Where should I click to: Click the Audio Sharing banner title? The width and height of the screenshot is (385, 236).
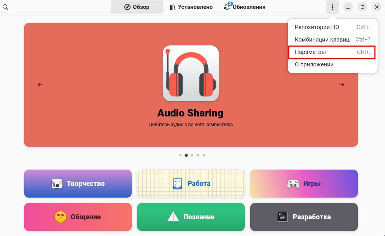click(190, 113)
